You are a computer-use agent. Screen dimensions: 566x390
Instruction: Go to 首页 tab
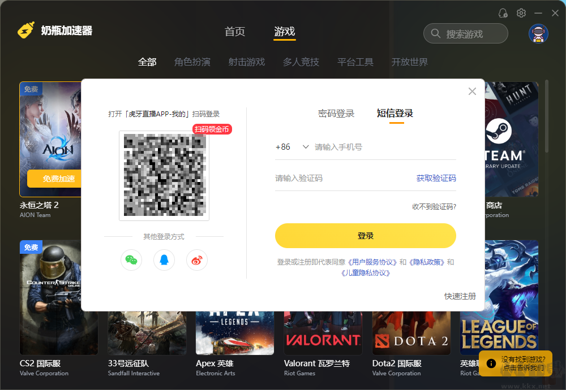235,32
